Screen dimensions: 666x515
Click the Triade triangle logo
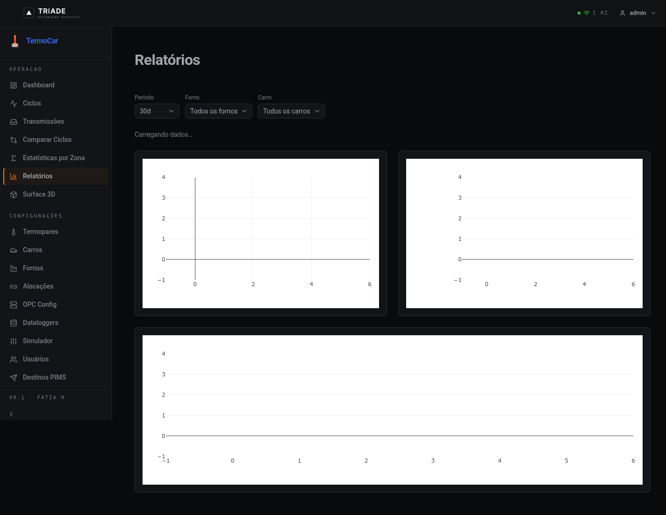[x=29, y=13]
